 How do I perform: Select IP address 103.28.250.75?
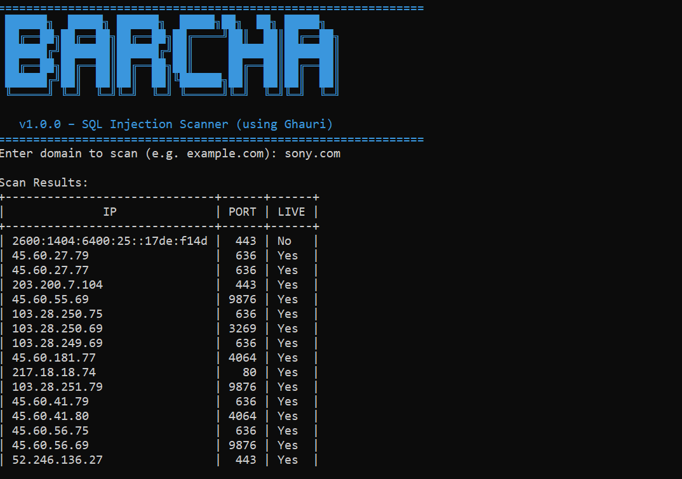(x=57, y=314)
